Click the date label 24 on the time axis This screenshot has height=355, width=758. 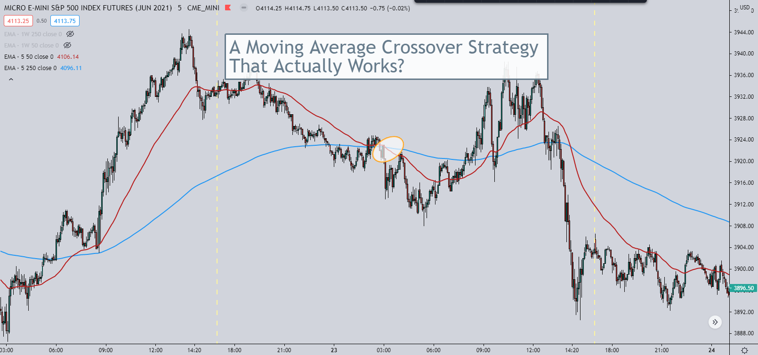click(x=712, y=350)
